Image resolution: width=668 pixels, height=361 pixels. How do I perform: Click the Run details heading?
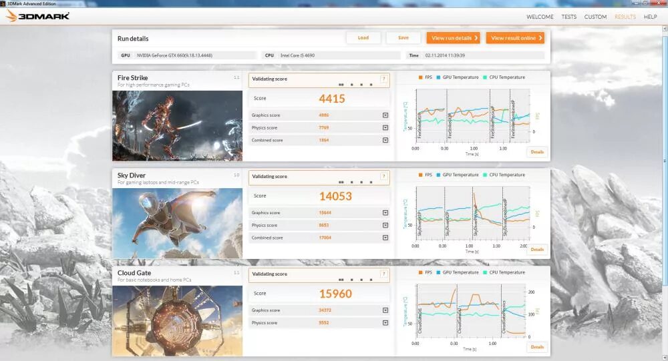coord(133,38)
